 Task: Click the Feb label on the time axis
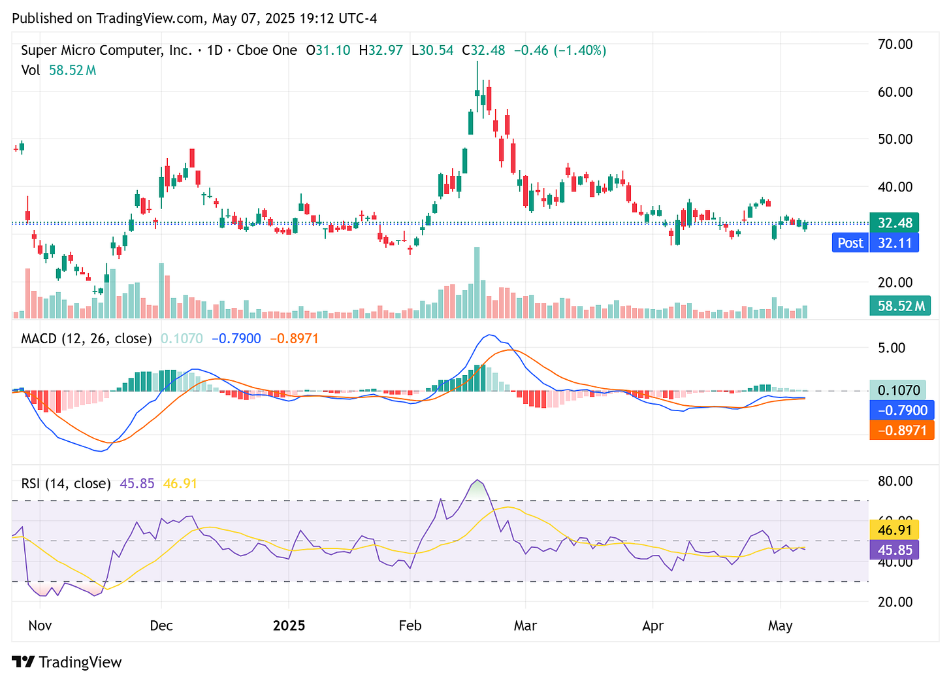(410, 625)
